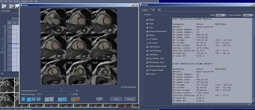Open the Tools menu
The width and height of the screenshot is (255, 110).
pyautogui.click(x=31, y=1)
